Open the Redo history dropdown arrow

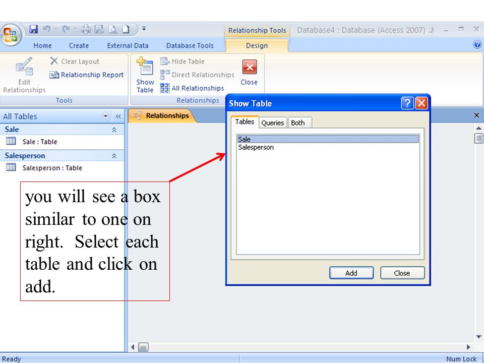click(x=75, y=29)
